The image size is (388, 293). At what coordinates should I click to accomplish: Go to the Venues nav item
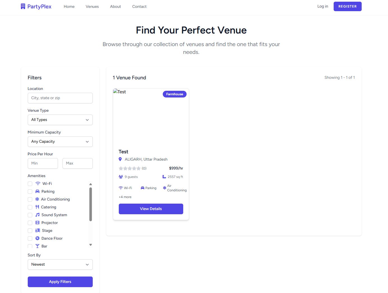click(92, 6)
